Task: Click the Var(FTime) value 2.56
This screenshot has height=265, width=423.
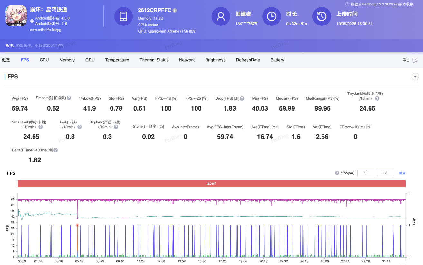Action: [x=322, y=137]
